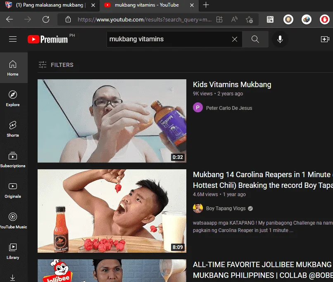Click the 9K views • 2 years ago text
Image resolution: width=333 pixels, height=282 pixels.
point(218,94)
